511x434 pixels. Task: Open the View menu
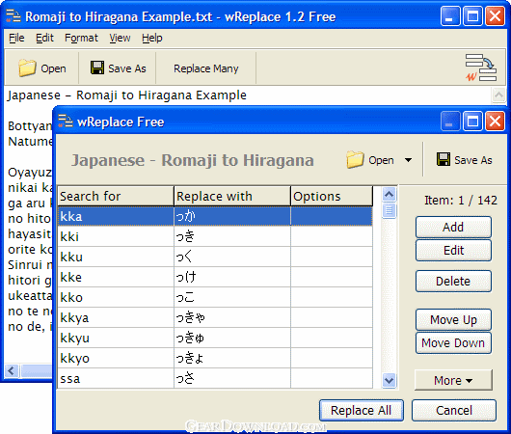[120, 39]
